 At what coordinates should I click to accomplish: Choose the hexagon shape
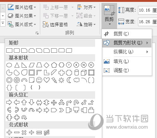[x=62, y=65]
